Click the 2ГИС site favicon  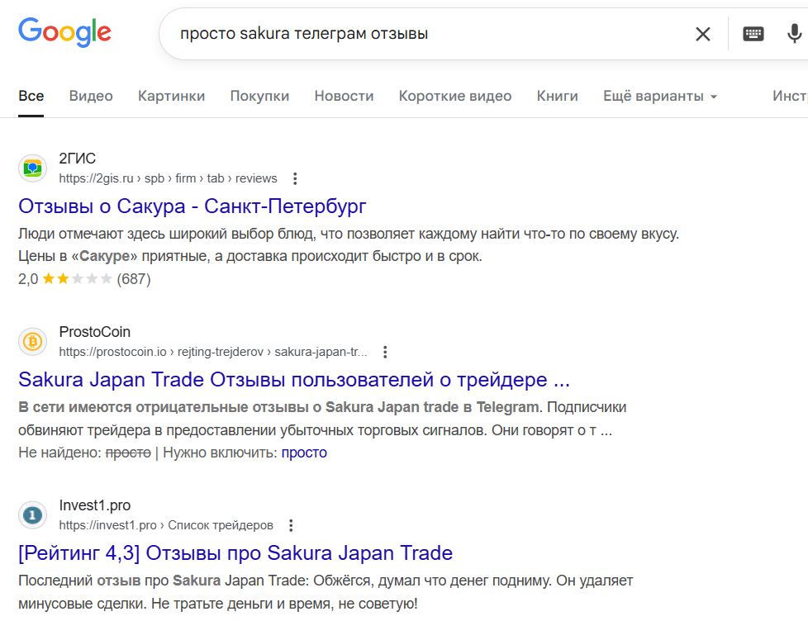point(32,168)
